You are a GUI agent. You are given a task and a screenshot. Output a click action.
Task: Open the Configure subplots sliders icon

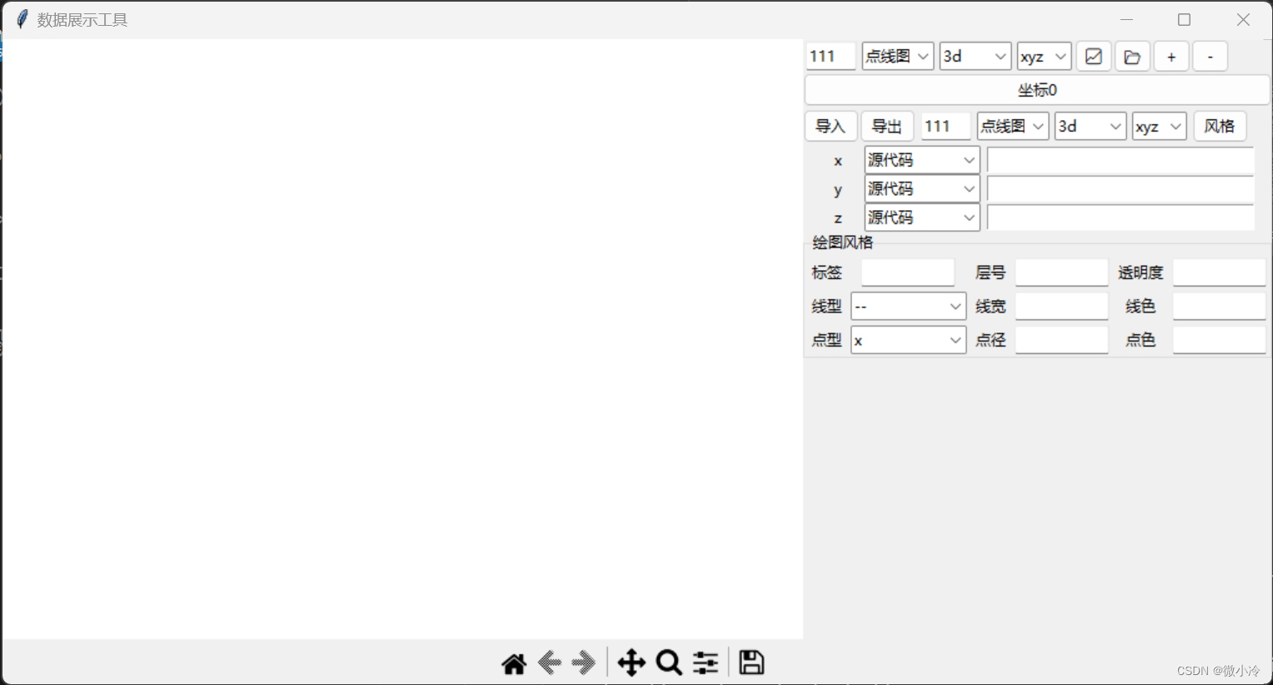coord(705,663)
